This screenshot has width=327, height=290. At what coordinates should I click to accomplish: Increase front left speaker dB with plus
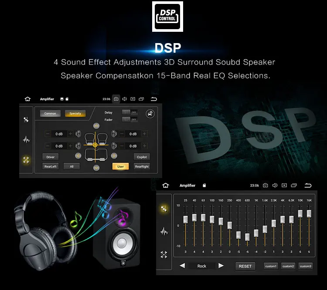pyautogui.click(x=71, y=134)
